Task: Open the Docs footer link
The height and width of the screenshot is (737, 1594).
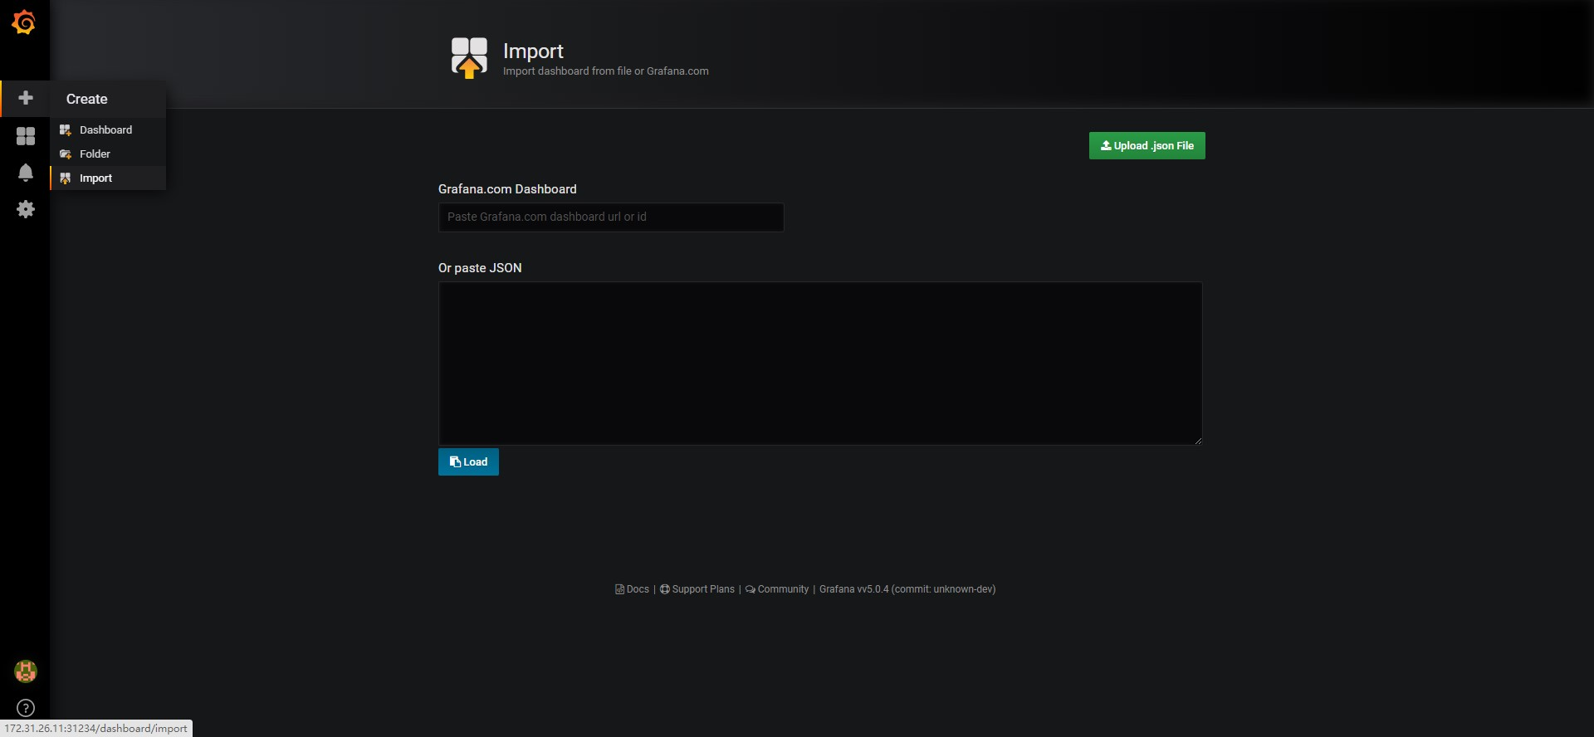Action: point(632,589)
